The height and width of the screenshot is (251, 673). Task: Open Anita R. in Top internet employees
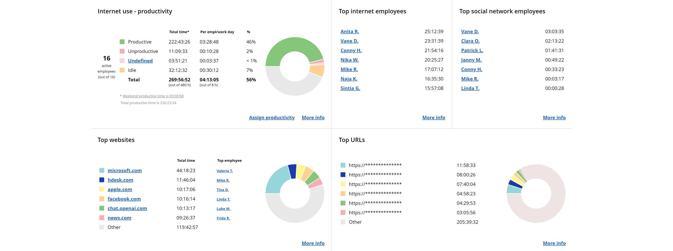tap(350, 31)
